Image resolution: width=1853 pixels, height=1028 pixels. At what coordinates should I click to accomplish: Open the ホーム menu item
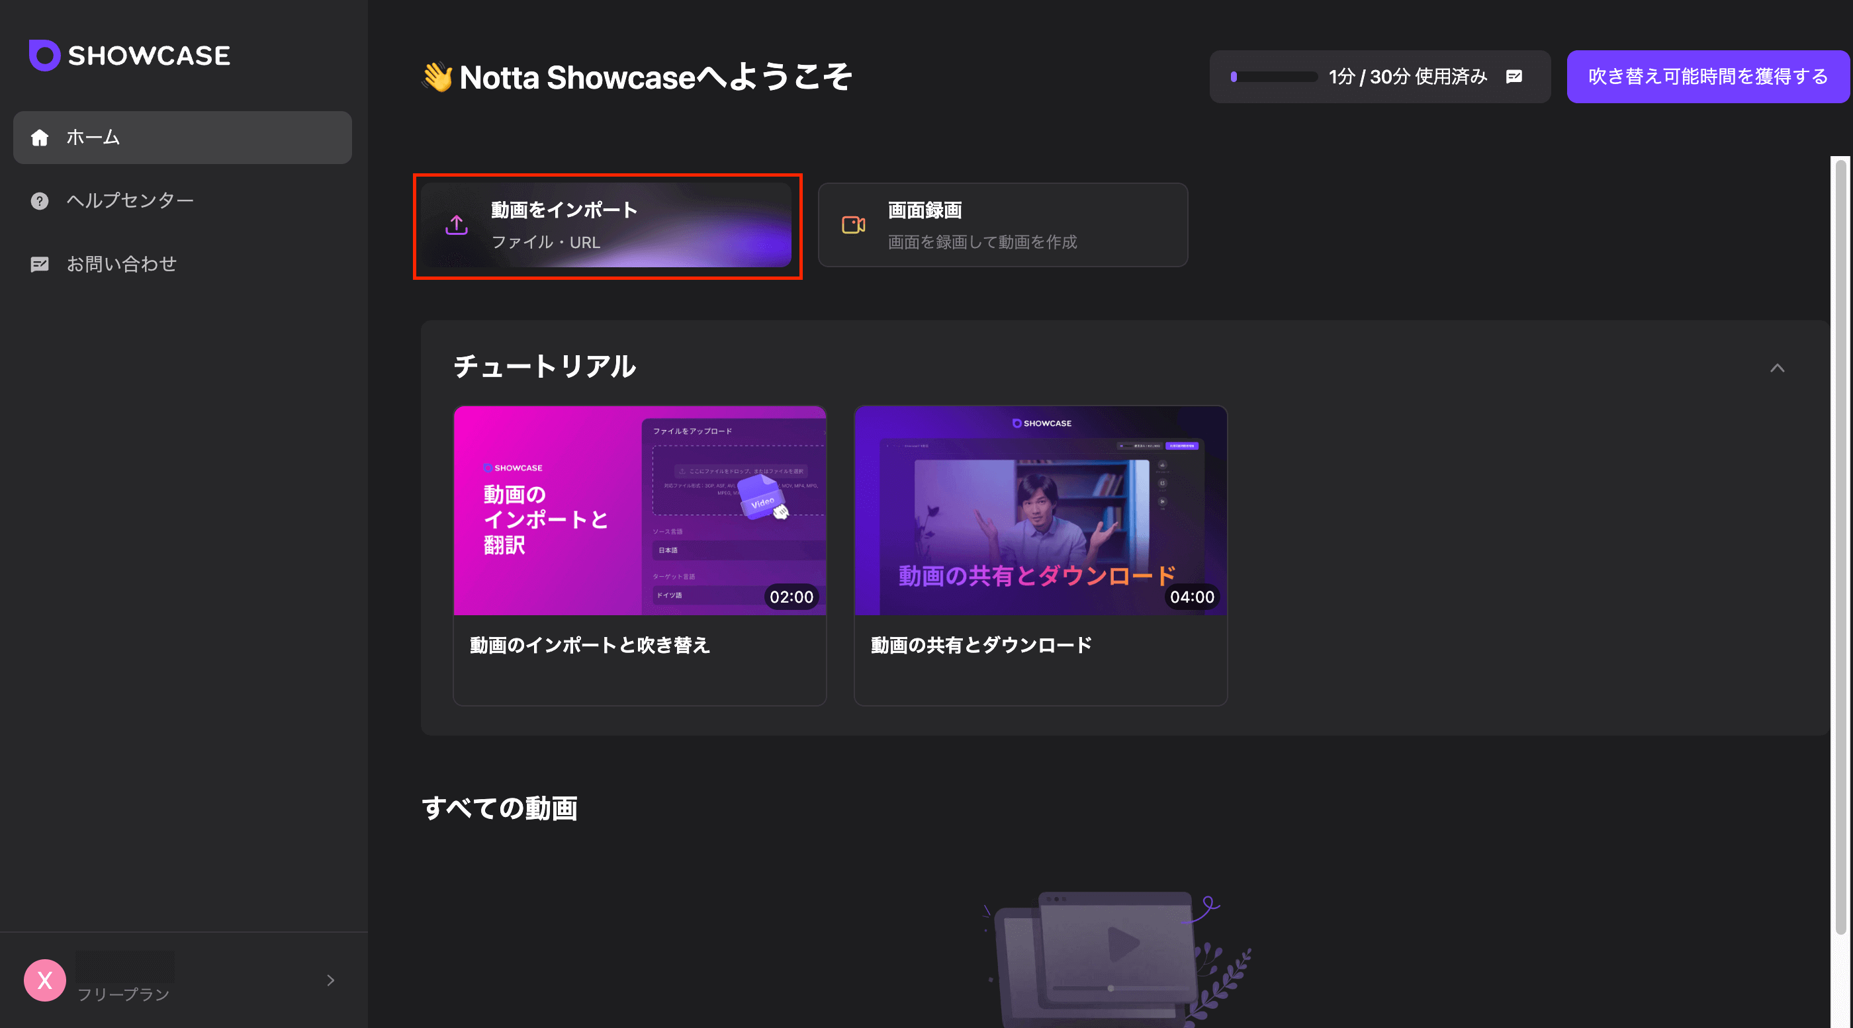(x=183, y=138)
